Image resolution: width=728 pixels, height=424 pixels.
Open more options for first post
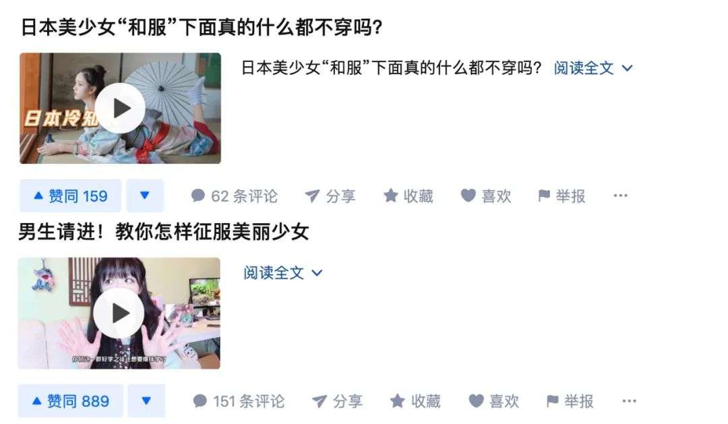coord(620,195)
